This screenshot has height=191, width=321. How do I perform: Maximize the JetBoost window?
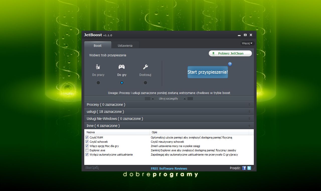[245, 35]
